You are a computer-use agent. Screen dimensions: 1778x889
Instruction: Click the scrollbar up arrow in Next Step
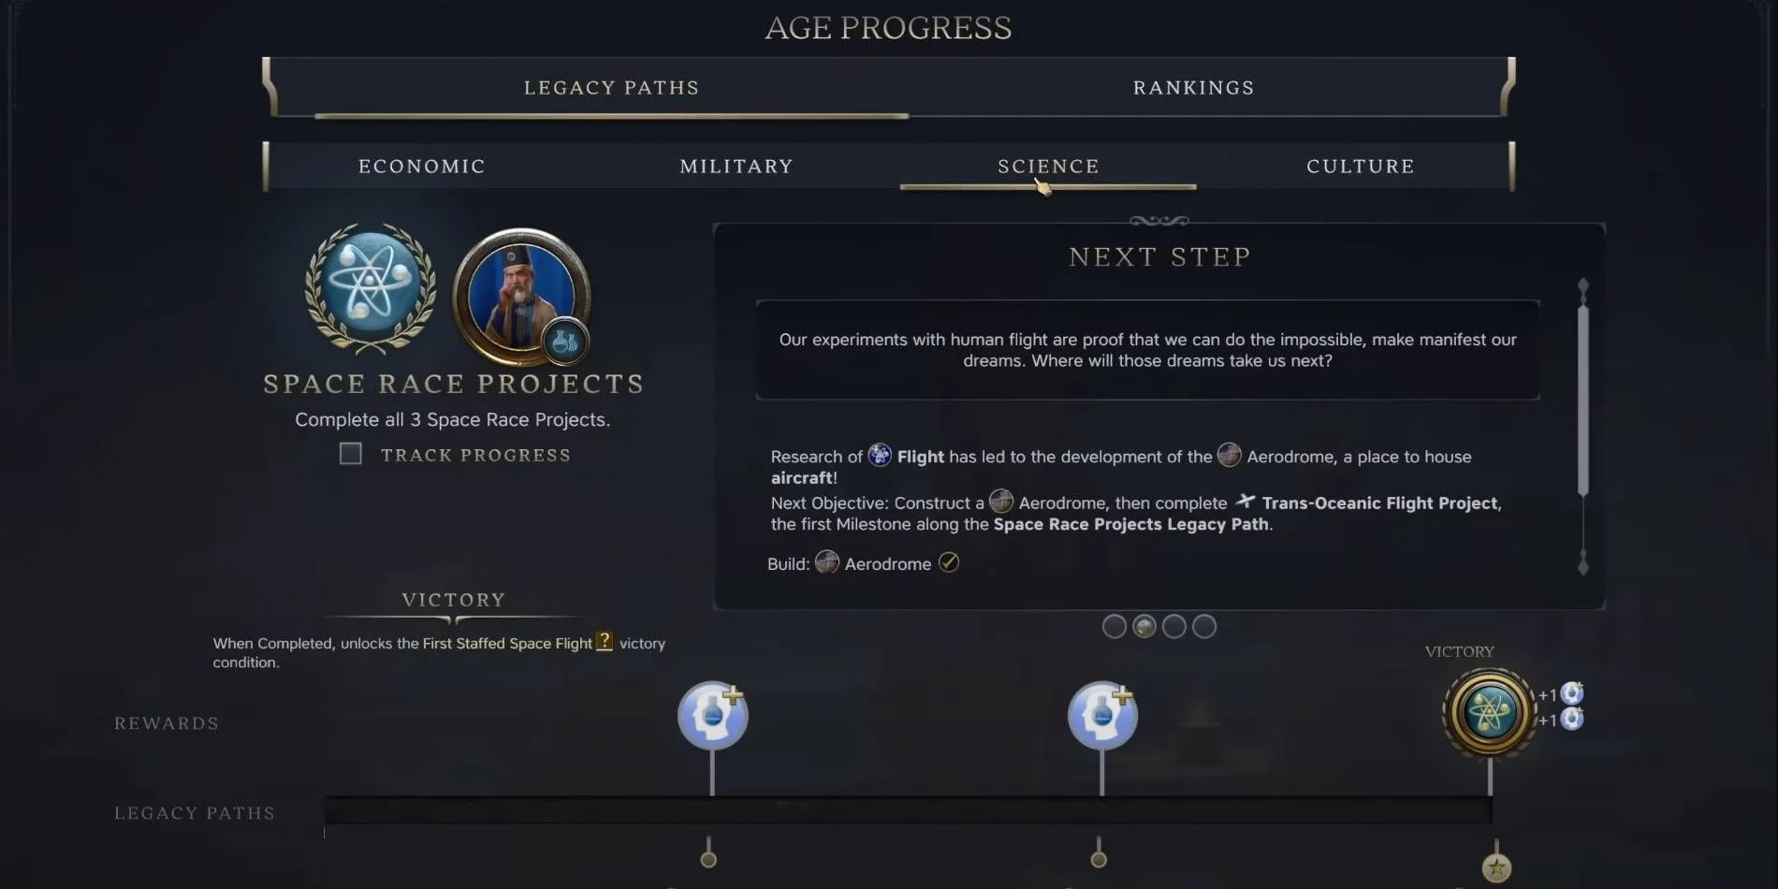(1583, 285)
